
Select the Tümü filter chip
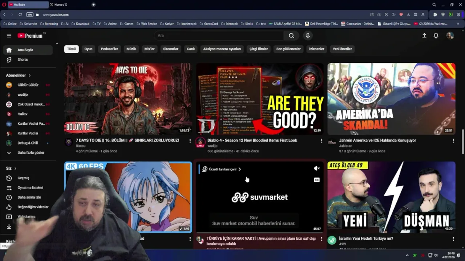pos(72,49)
